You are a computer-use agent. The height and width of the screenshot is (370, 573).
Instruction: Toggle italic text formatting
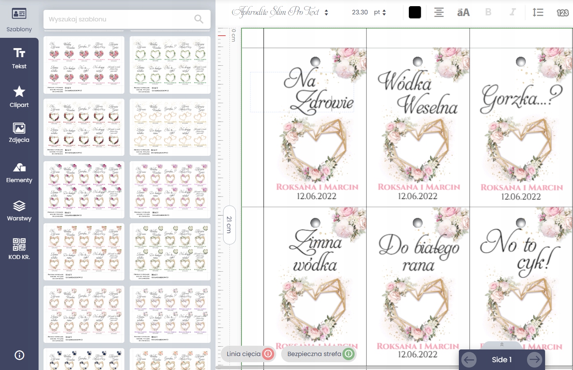[512, 12]
